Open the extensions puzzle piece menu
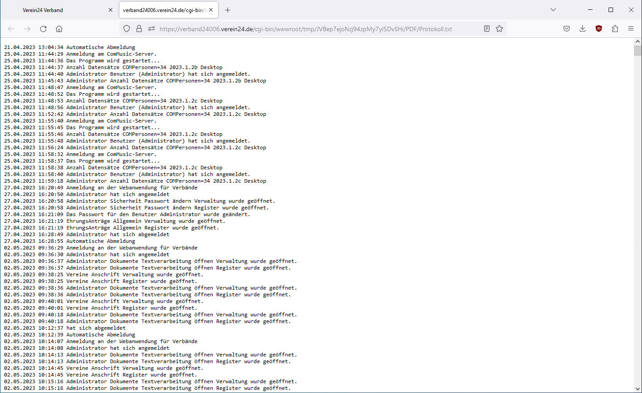Screen dimensions: 642x393 [x=615, y=29]
